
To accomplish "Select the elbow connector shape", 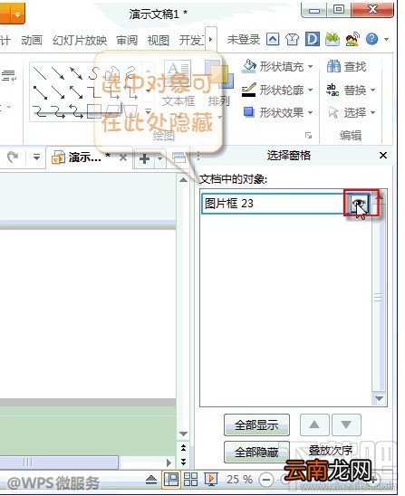I will coord(94,92).
